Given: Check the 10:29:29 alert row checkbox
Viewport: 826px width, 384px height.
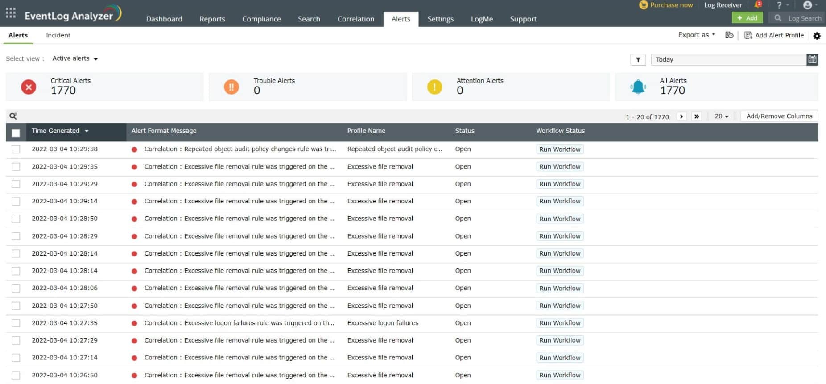Looking at the screenshot, I should 16,184.
